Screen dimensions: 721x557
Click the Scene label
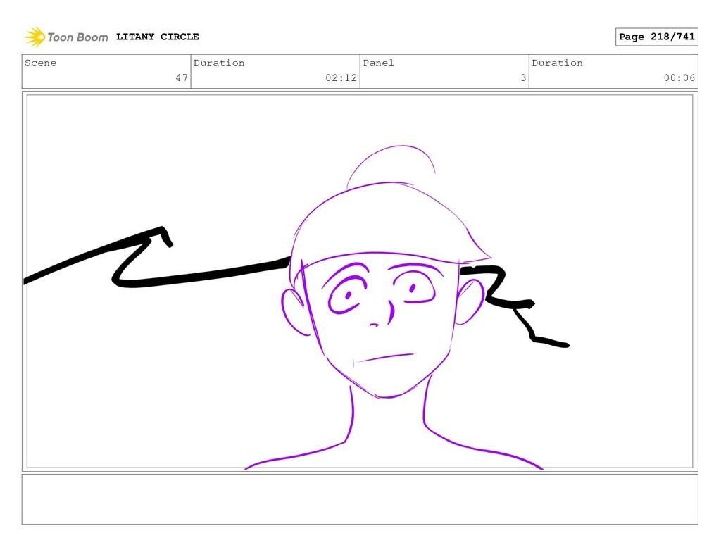[40, 63]
